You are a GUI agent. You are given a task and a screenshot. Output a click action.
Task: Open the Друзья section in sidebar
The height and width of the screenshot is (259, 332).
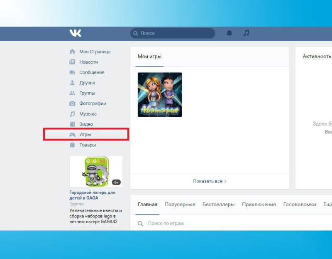(87, 83)
